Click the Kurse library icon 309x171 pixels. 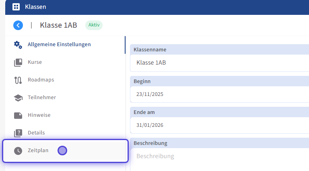click(18, 62)
